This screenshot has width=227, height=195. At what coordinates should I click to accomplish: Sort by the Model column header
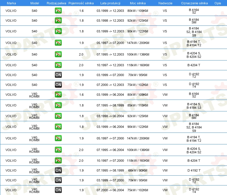tap(34, 3)
